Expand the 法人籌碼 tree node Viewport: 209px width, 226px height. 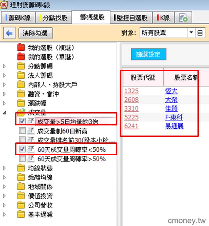click(4, 75)
